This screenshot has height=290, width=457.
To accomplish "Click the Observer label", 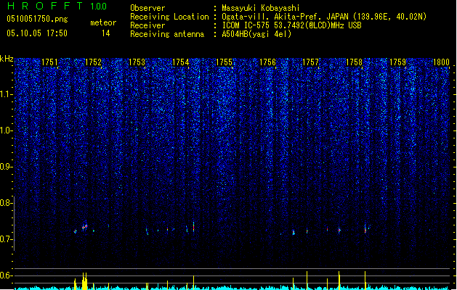I will pos(147,8).
